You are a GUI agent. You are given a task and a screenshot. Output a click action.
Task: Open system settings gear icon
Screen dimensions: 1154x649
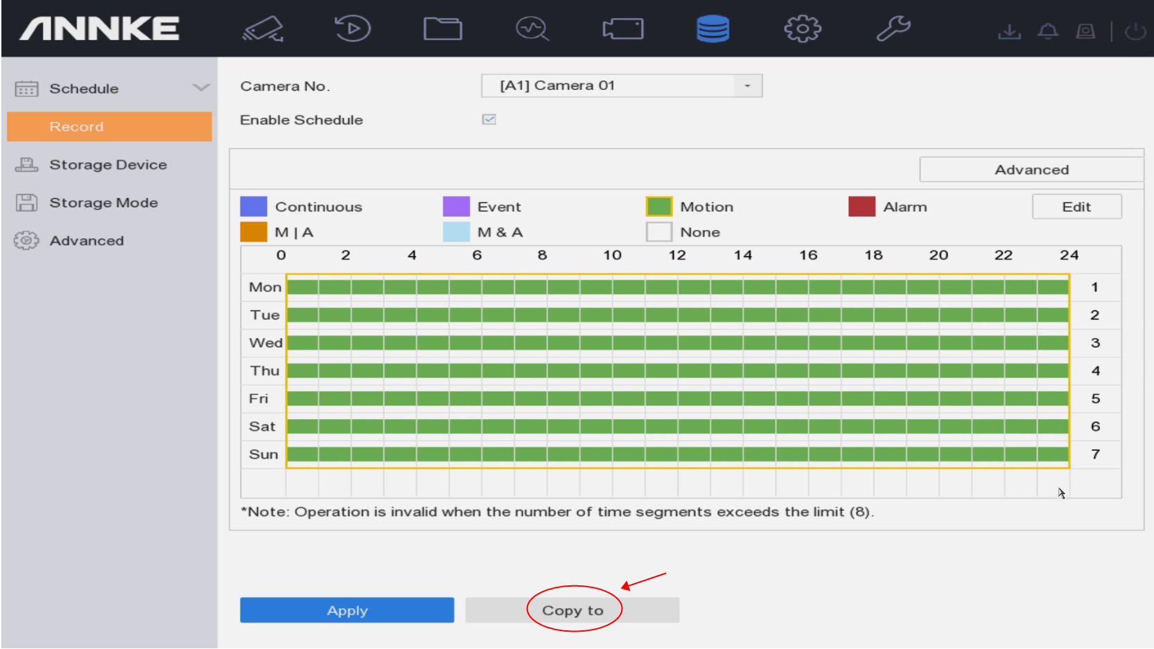point(803,29)
